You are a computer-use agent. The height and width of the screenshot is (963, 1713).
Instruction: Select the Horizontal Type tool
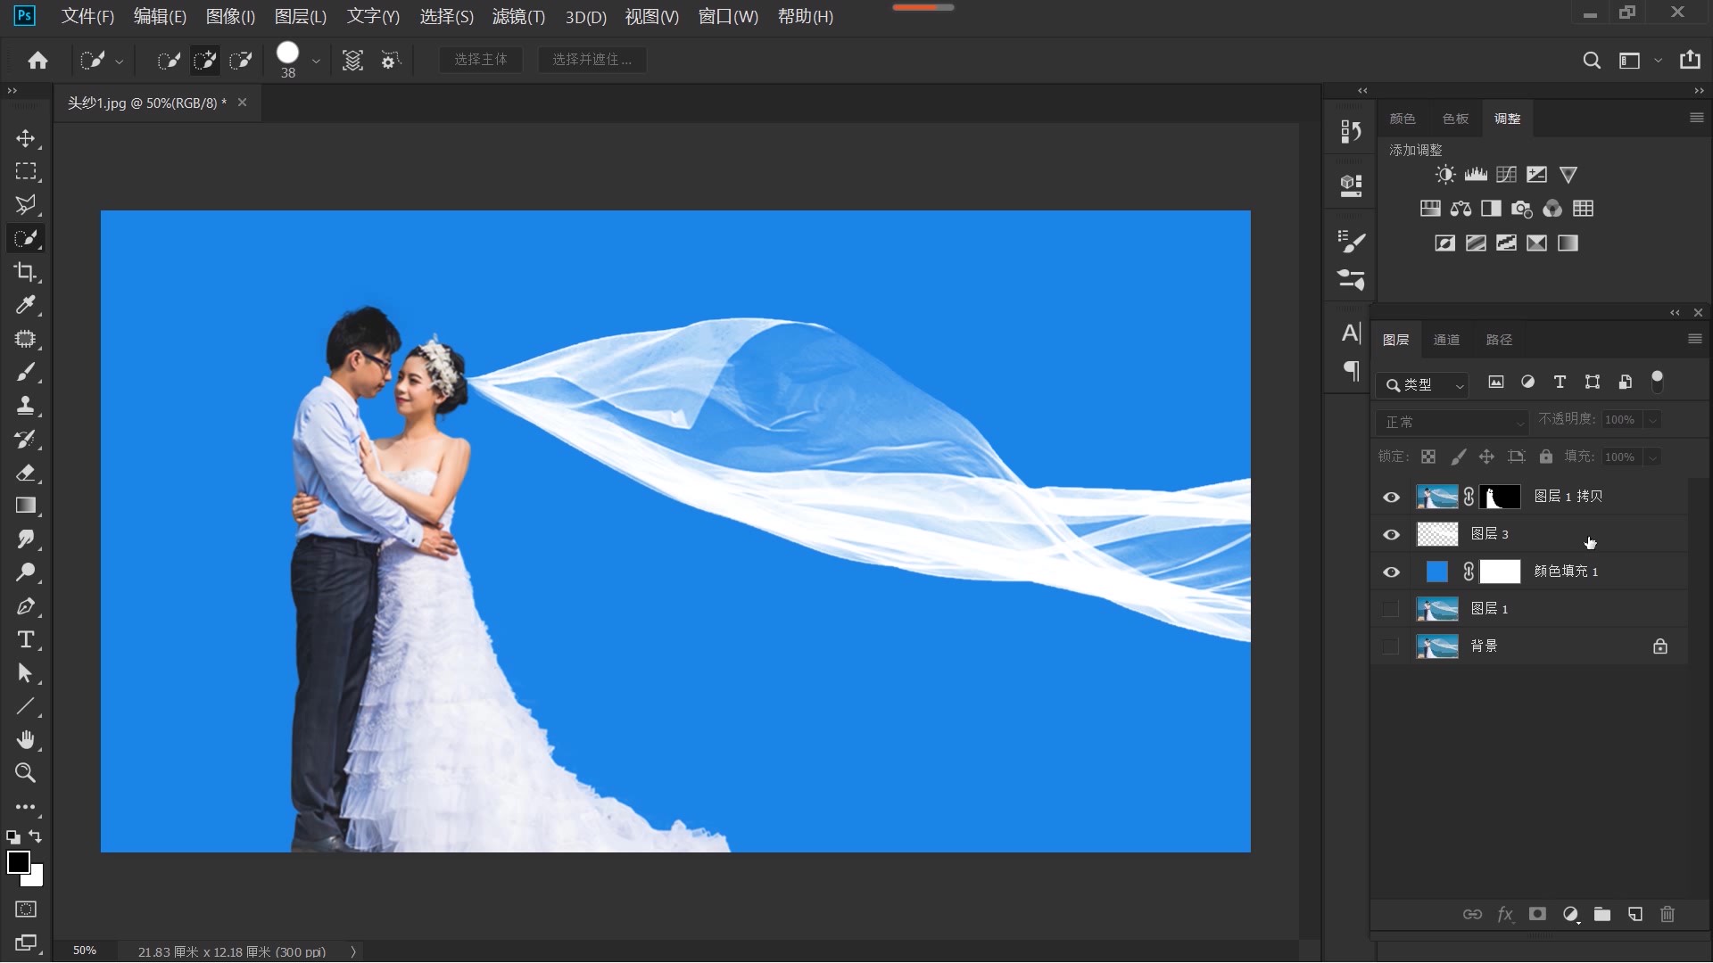25,639
